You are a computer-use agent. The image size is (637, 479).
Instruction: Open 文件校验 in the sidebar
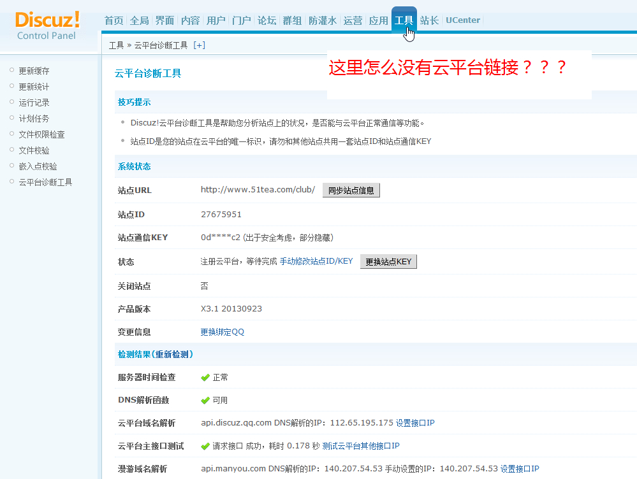[34, 150]
